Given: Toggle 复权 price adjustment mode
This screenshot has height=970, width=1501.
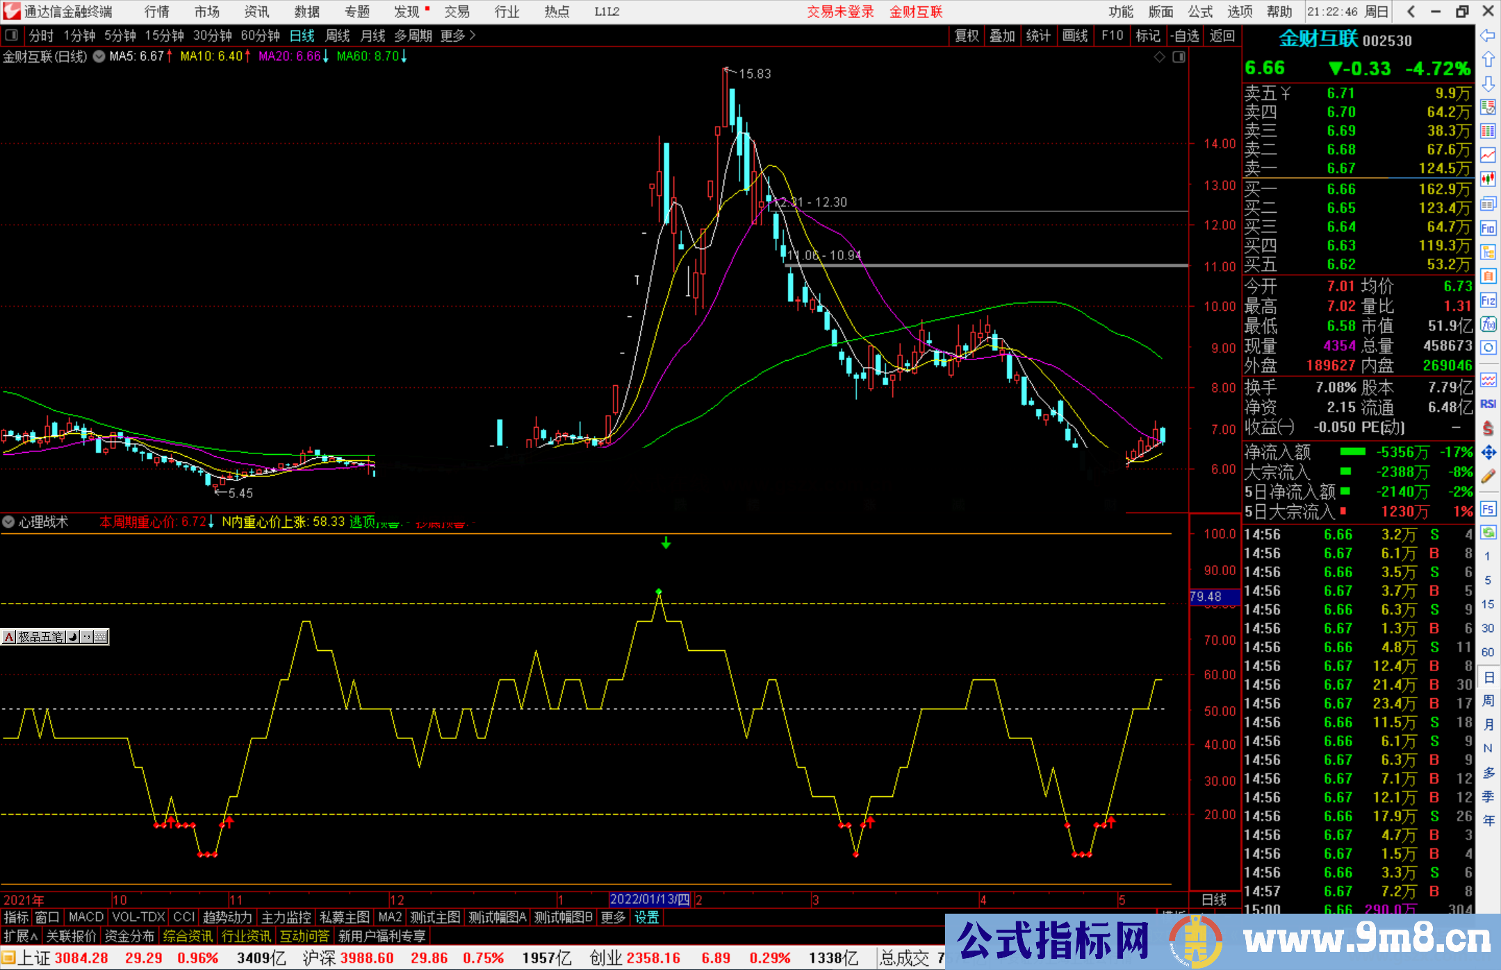Looking at the screenshot, I should tap(966, 35).
